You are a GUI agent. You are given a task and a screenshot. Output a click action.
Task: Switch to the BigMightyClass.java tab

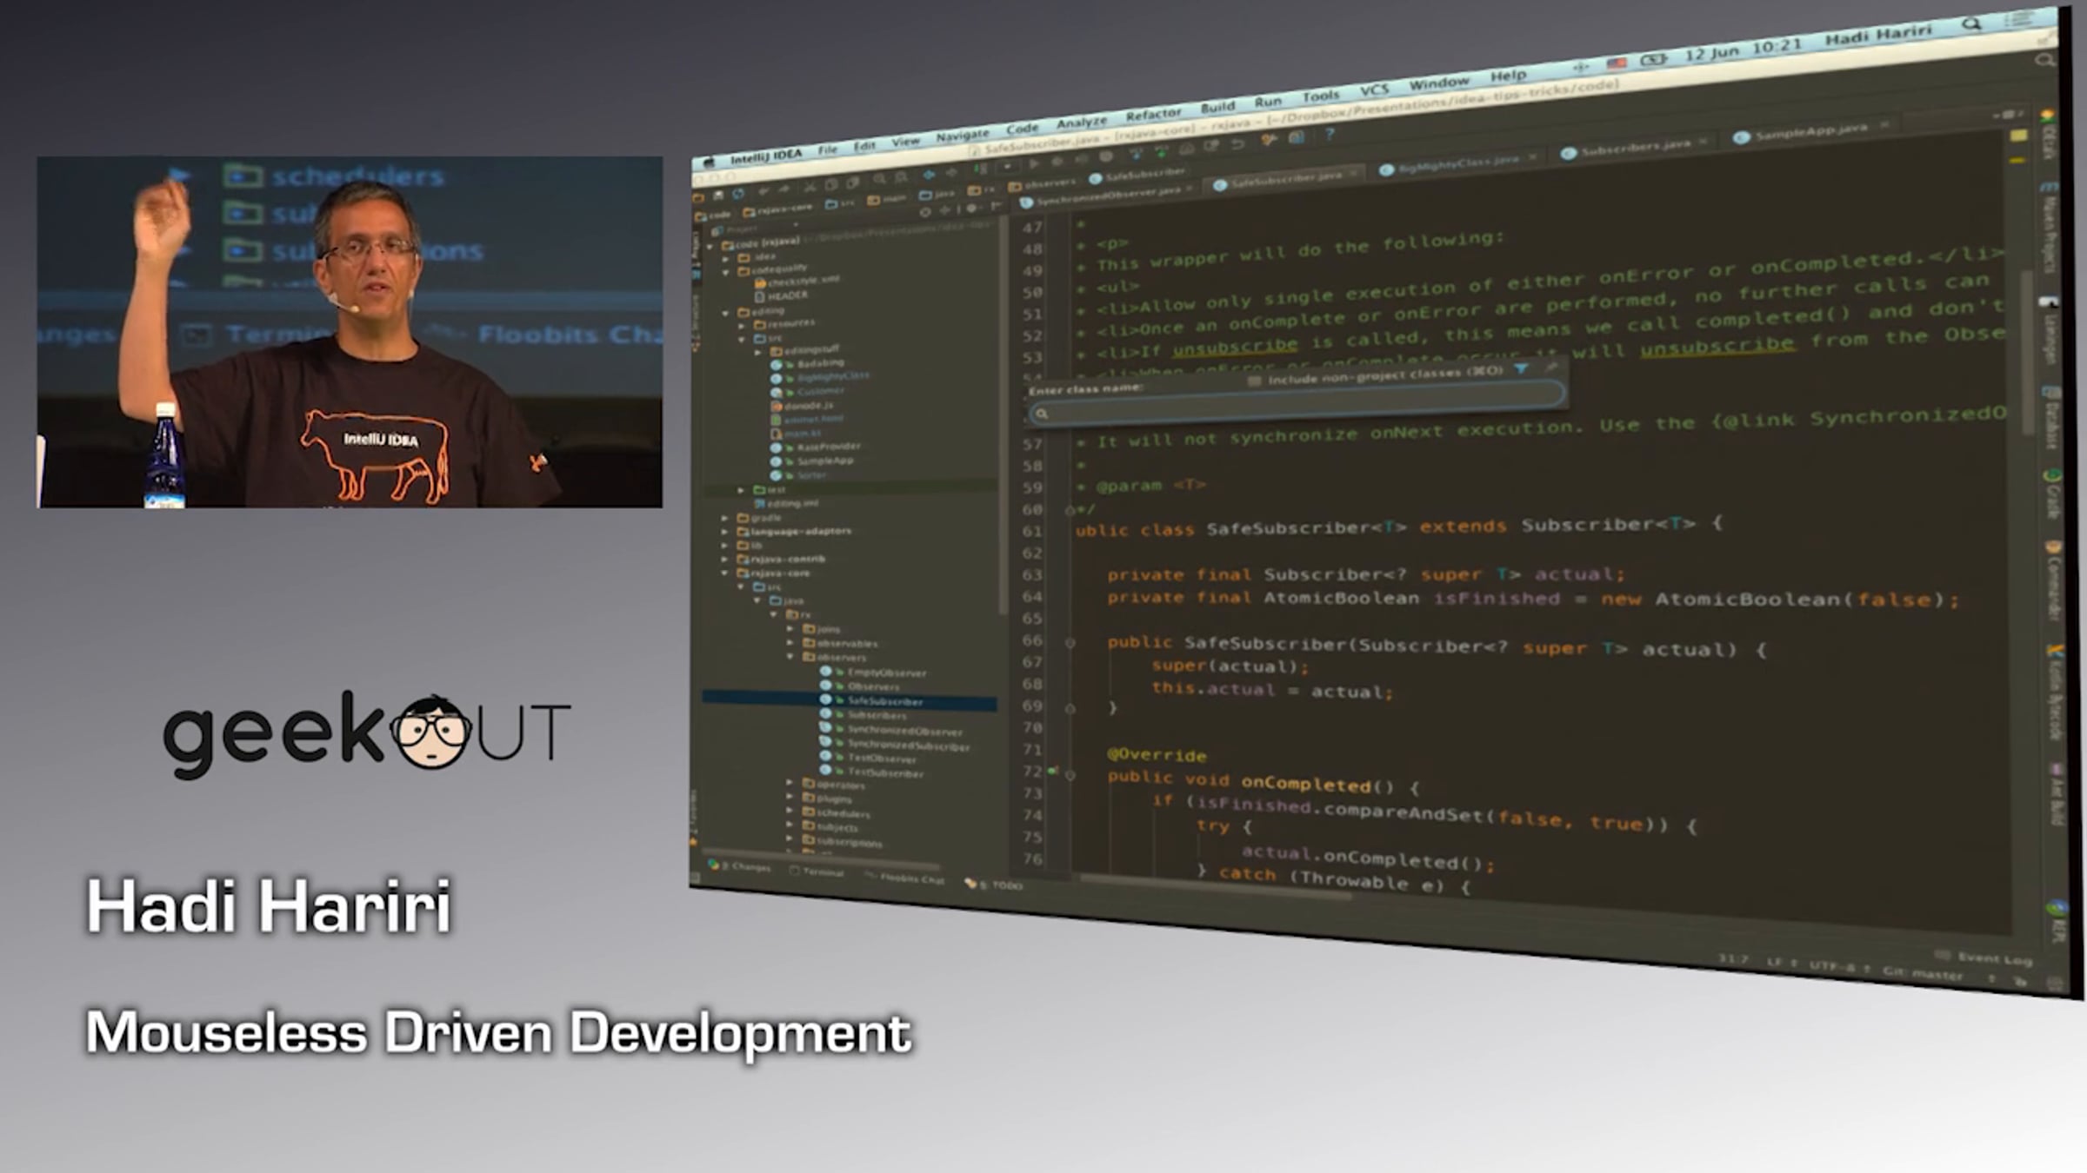click(1457, 162)
